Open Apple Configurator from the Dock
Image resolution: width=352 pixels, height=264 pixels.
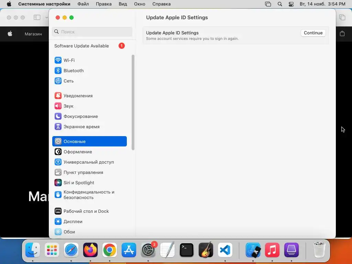coord(291,250)
